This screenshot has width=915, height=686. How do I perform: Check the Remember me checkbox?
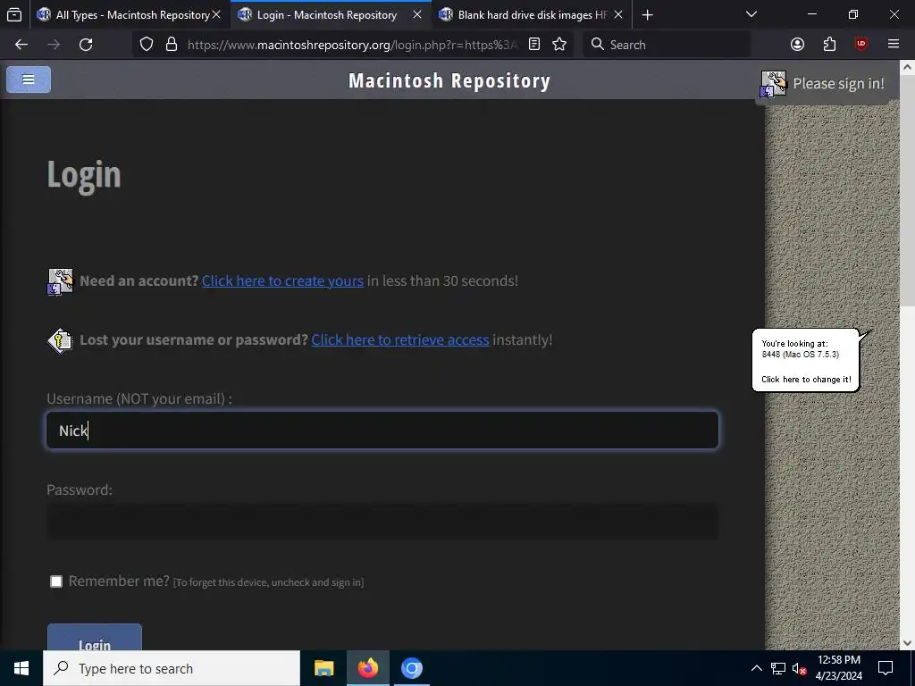click(x=56, y=581)
